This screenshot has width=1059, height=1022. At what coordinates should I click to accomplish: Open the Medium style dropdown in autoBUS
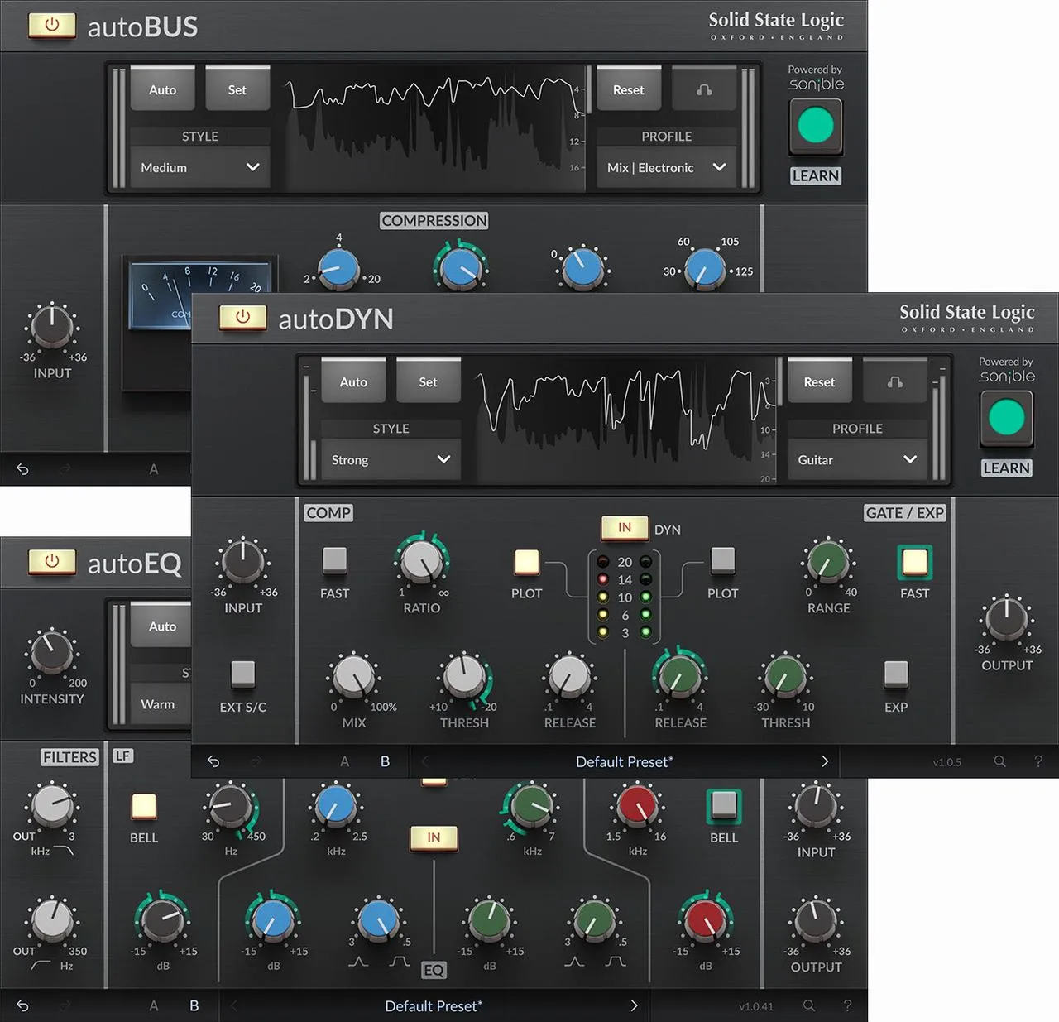click(200, 167)
